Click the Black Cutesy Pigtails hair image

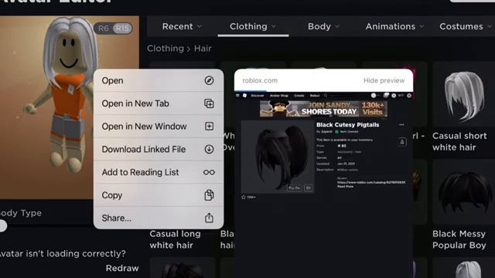point(278,157)
